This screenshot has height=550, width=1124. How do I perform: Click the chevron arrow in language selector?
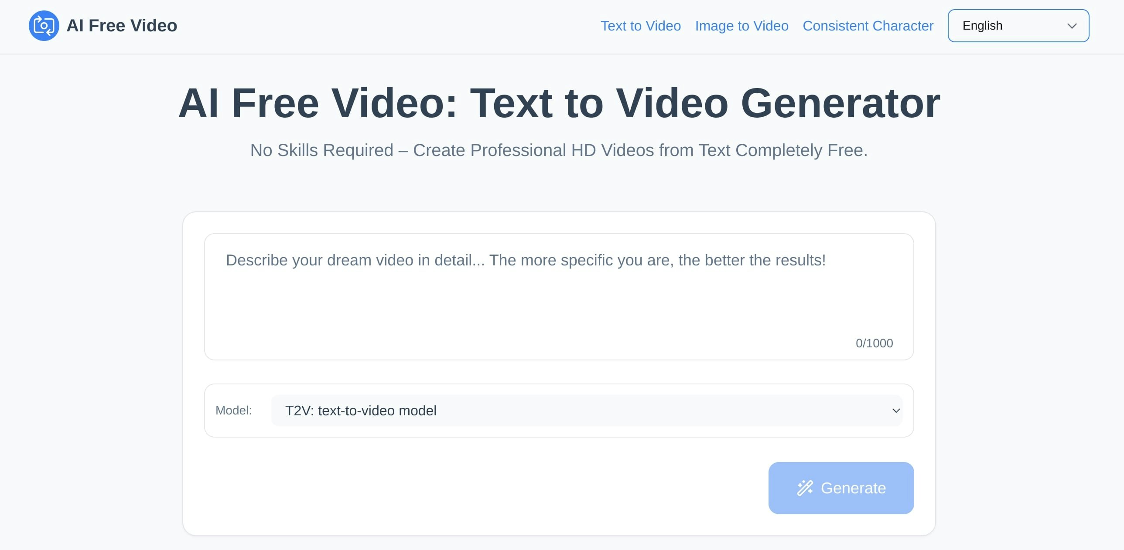coord(1072,26)
